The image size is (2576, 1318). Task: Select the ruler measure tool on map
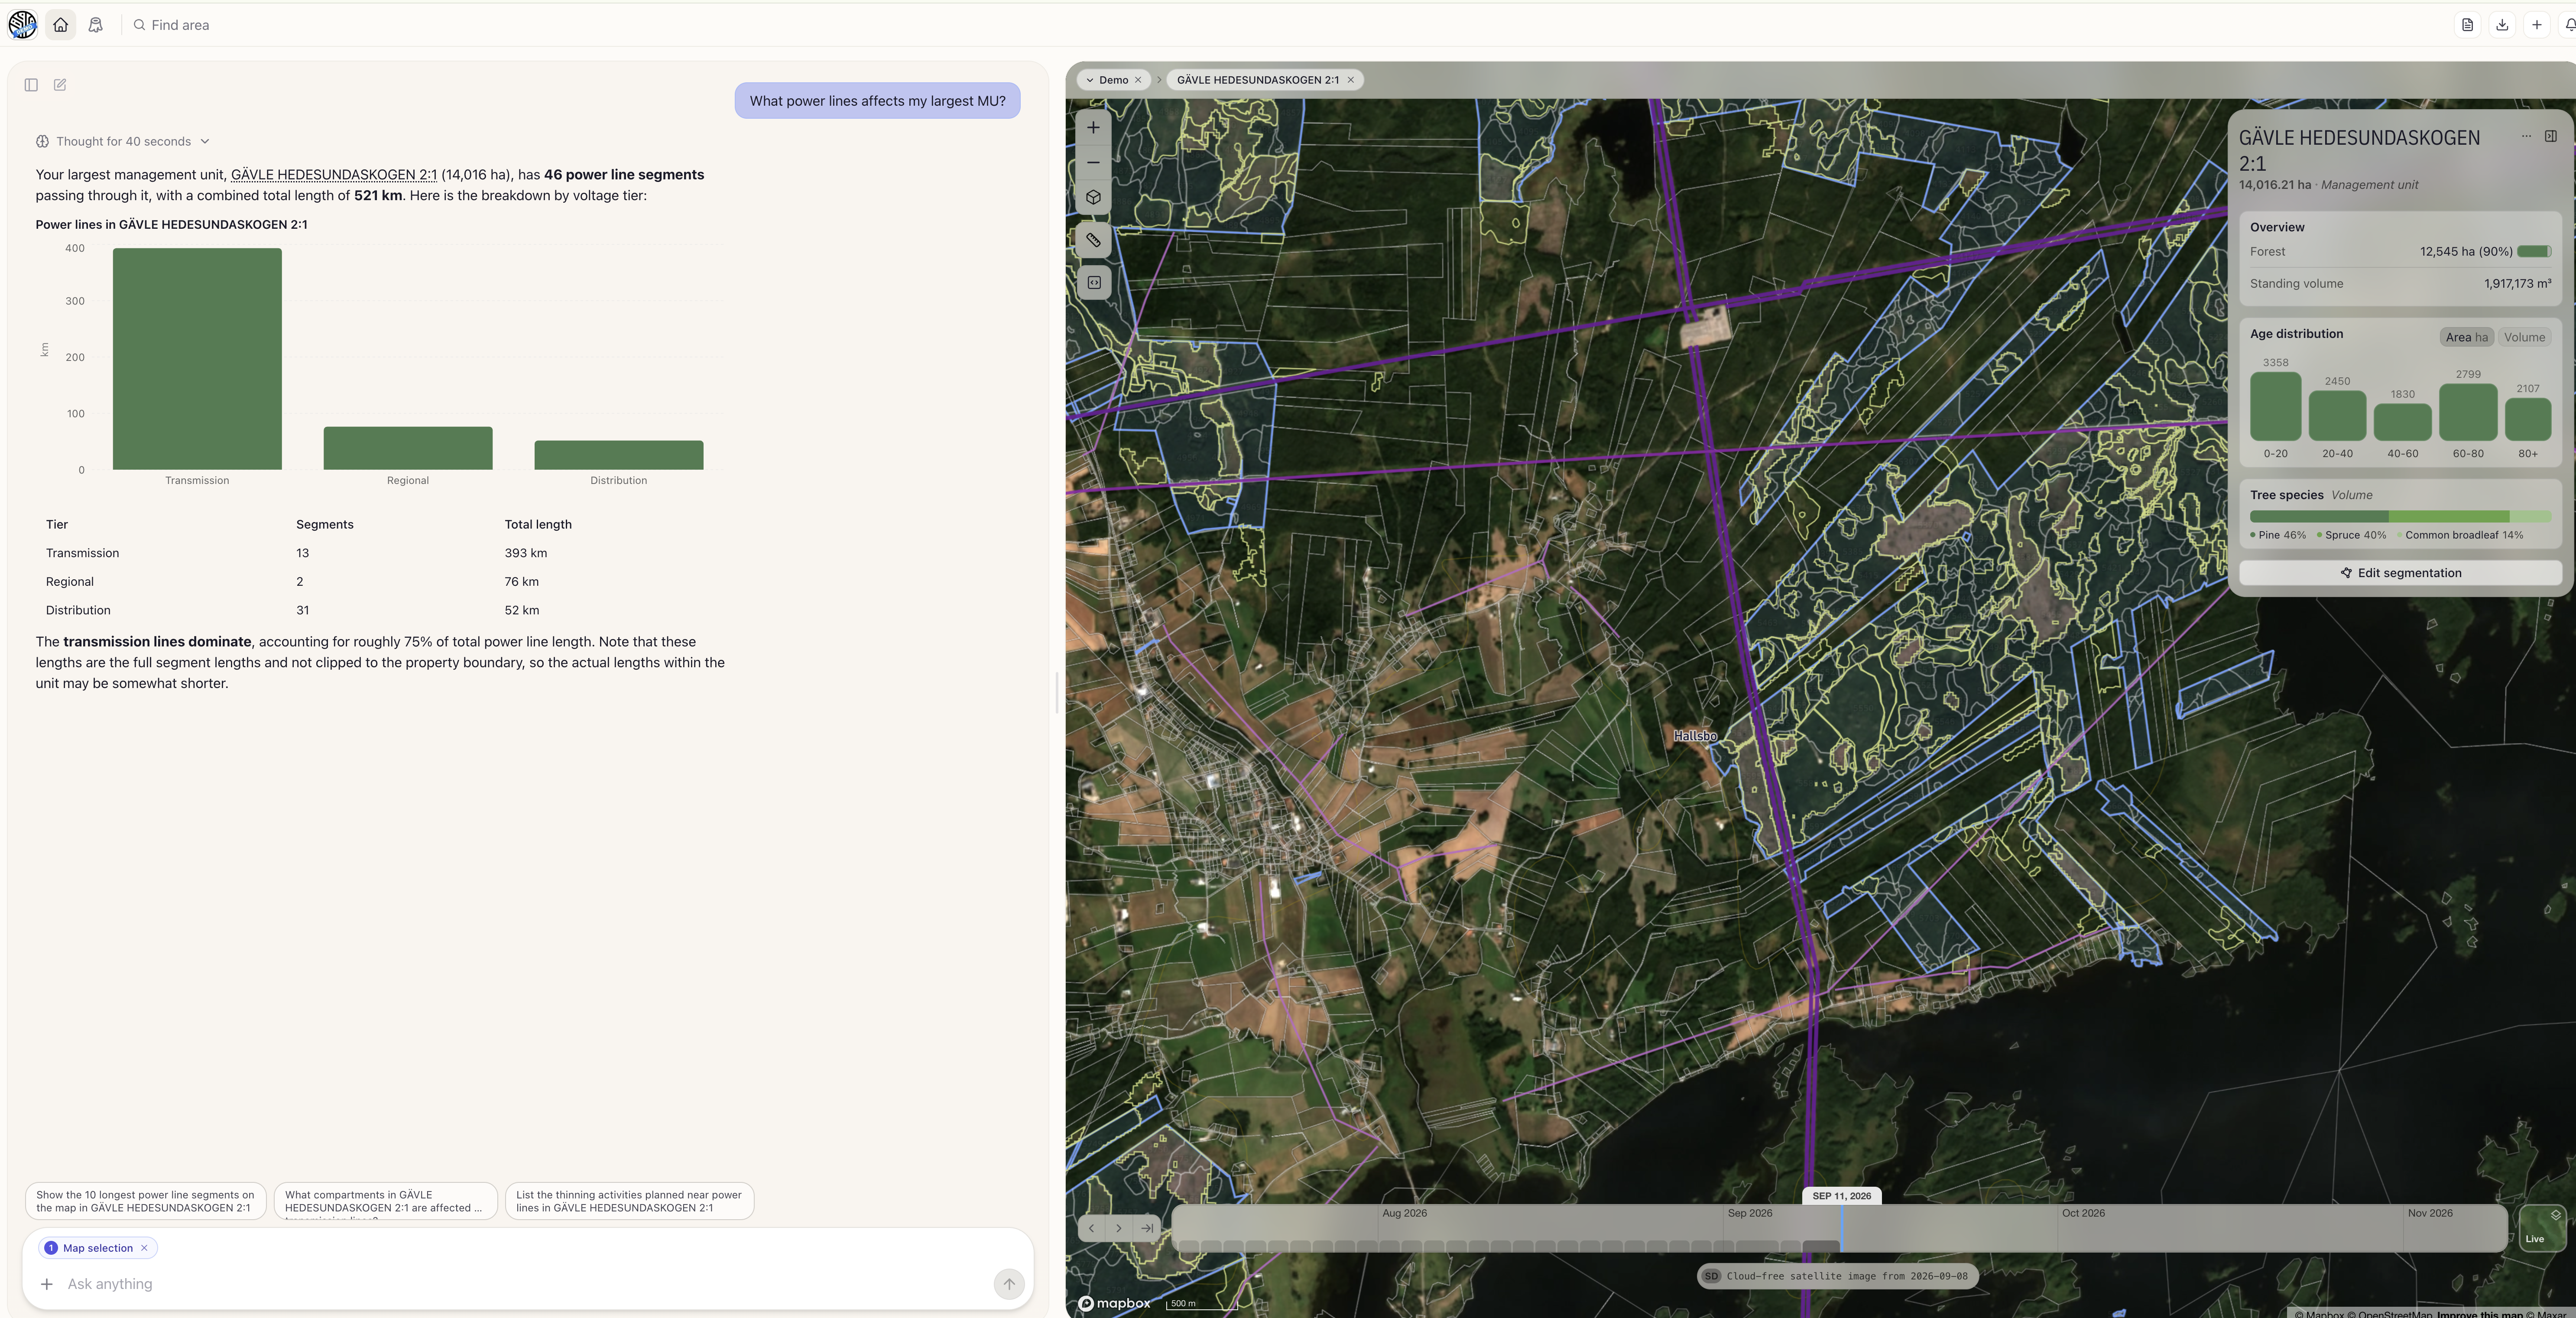pyautogui.click(x=1094, y=240)
